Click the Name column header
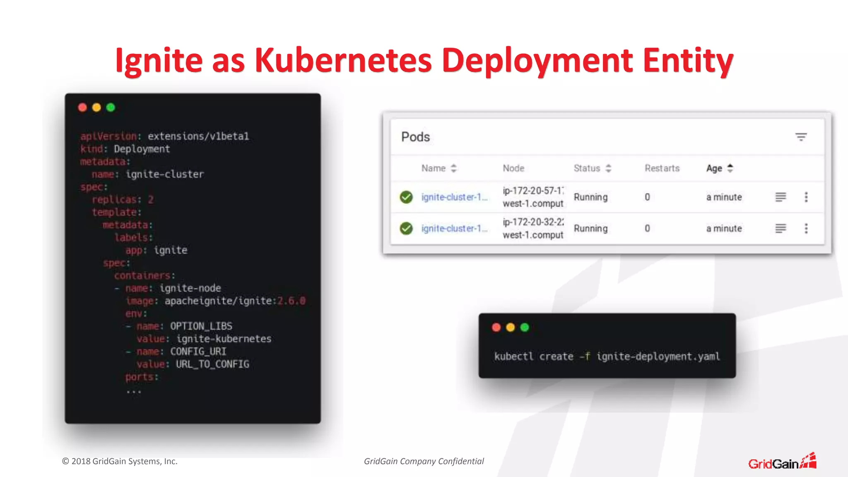 (x=434, y=168)
